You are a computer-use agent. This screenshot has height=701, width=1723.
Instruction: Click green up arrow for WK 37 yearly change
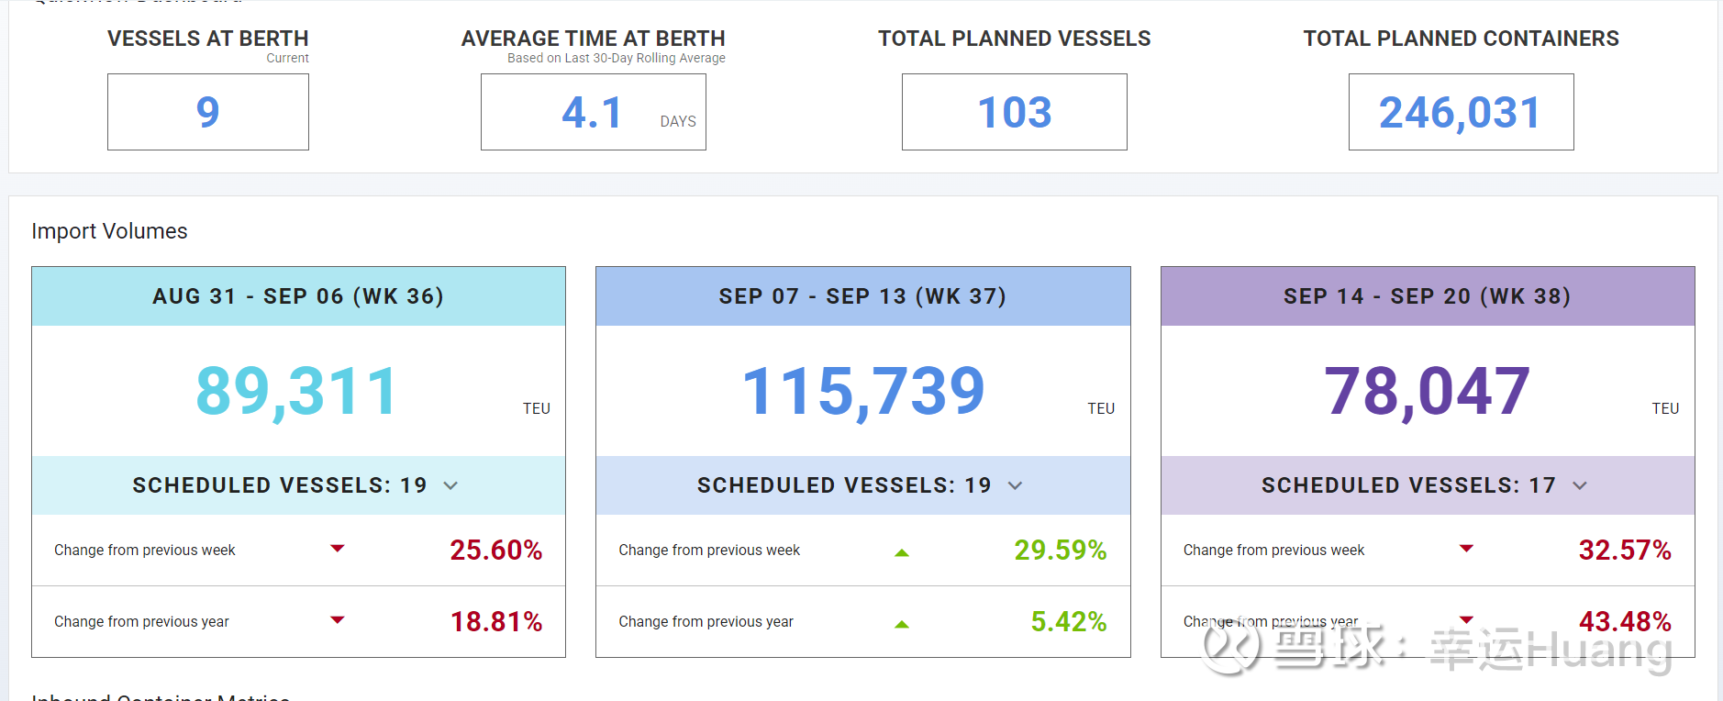pos(902,624)
